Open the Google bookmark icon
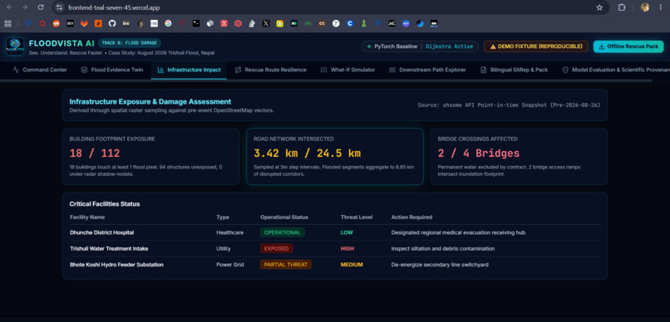Image resolution: width=670 pixels, height=322 pixels. (x=168, y=23)
